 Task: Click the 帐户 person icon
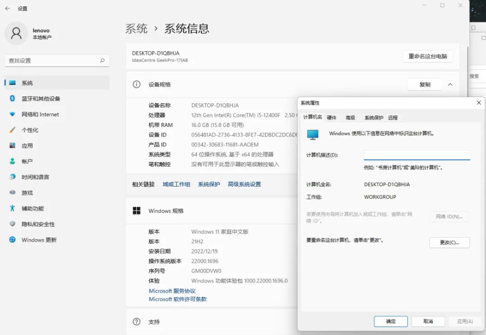[13, 161]
